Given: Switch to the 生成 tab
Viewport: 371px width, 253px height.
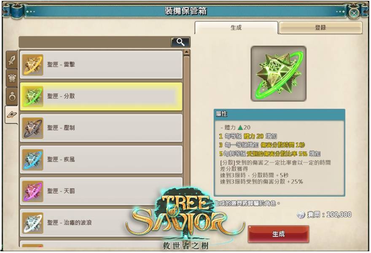Looking at the screenshot, I should (236, 28).
